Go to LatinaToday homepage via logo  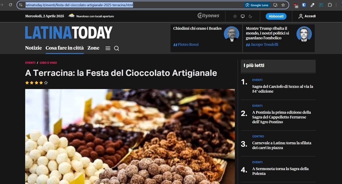69,33
